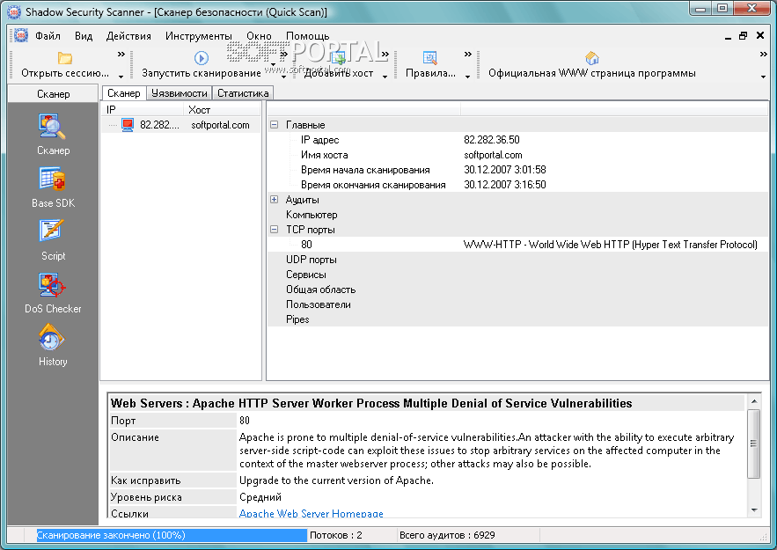Viewport: 777px width, 550px height.
Task: Open the Apache Web Server Homepage link
Action: pyautogui.click(x=312, y=513)
